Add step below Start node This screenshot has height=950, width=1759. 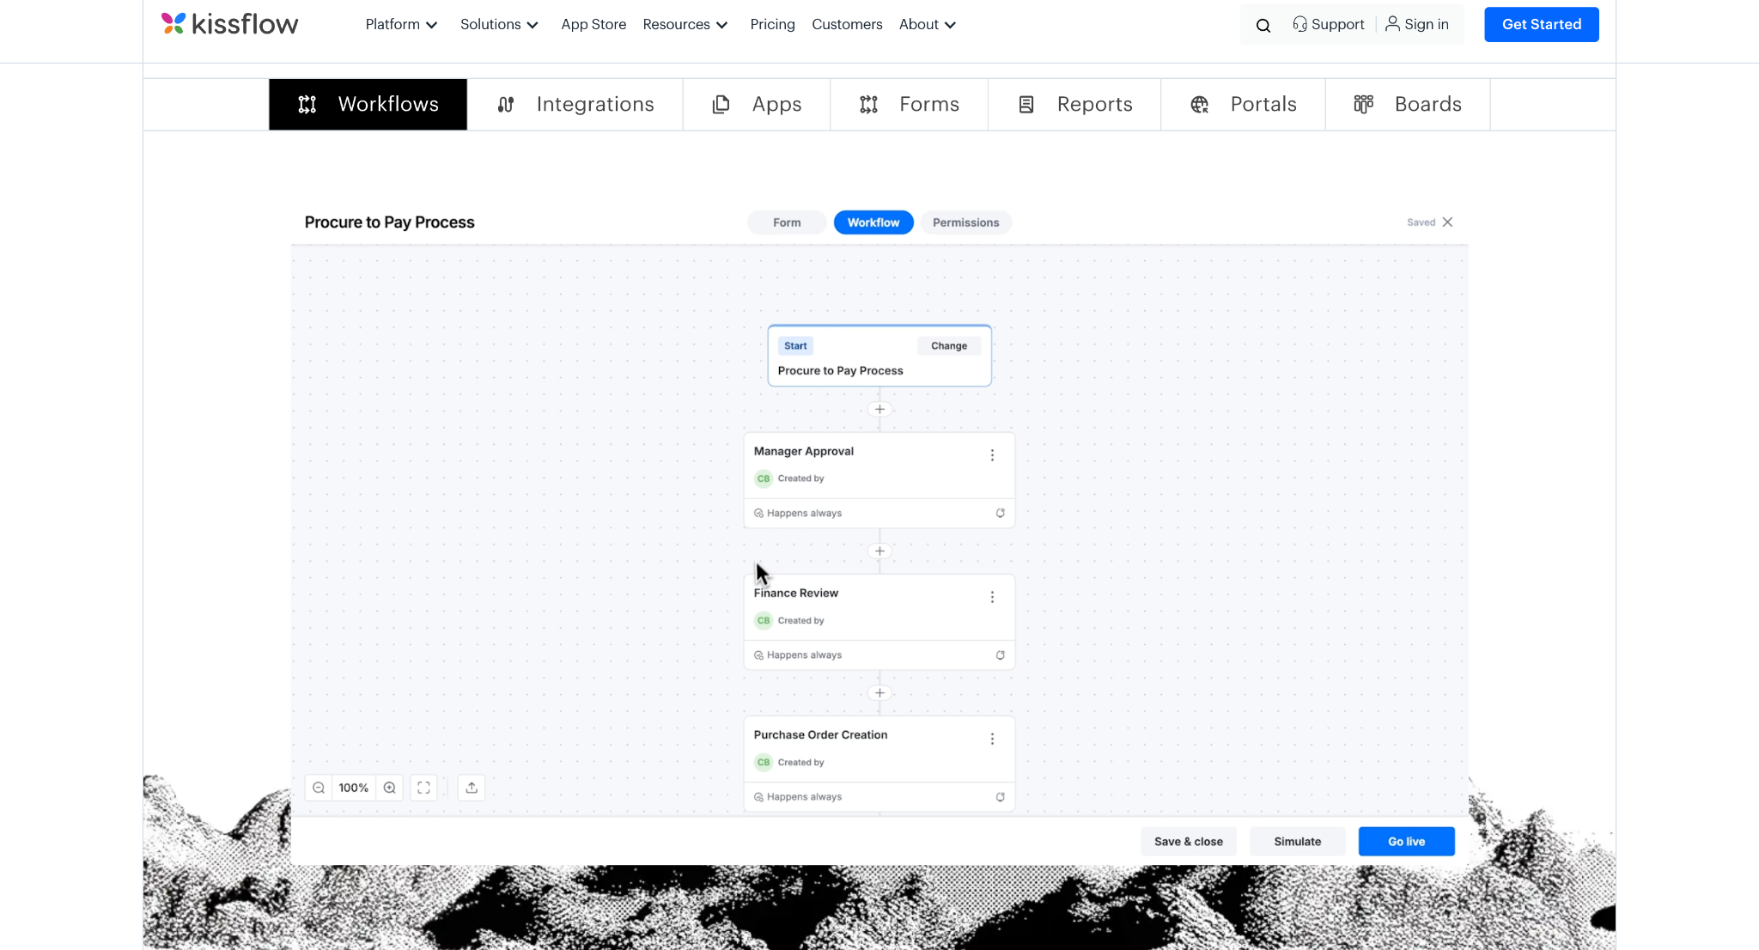pos(879,409)
